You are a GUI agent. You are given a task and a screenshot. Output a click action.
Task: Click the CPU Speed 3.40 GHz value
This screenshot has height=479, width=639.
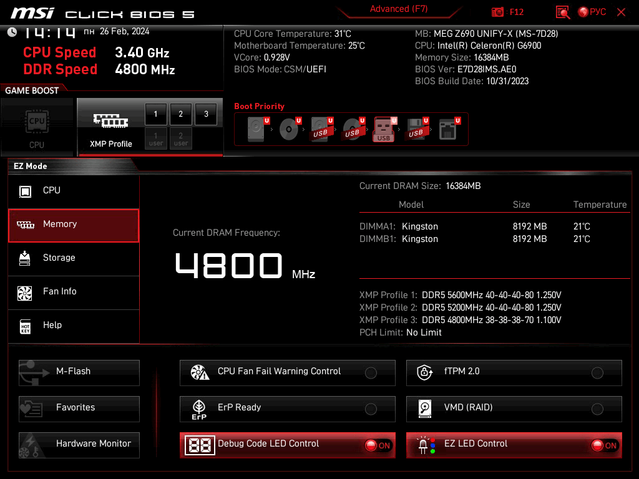click(x=142, y=52)
